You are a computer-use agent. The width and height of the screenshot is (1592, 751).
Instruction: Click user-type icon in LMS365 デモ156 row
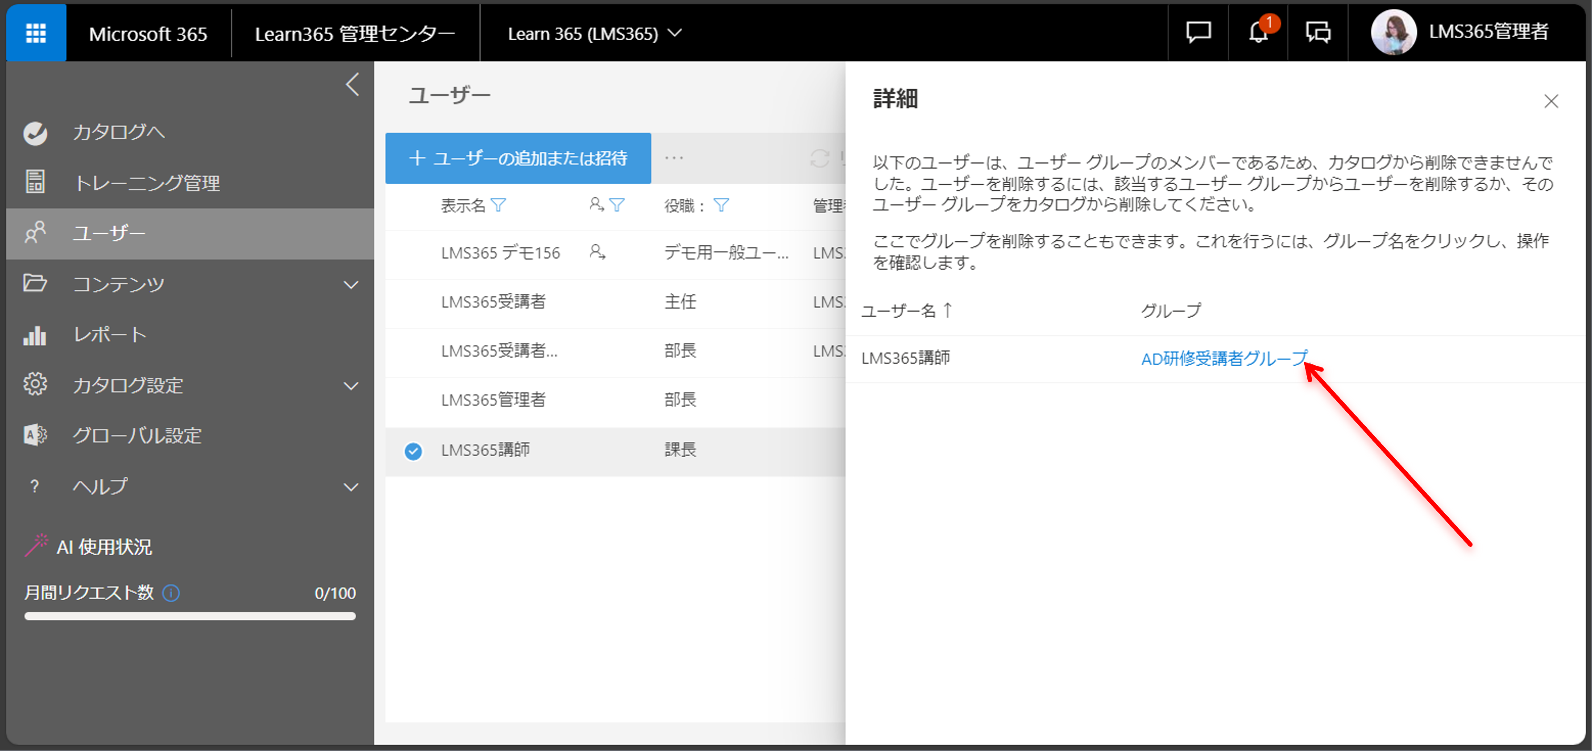pos(597,252)
